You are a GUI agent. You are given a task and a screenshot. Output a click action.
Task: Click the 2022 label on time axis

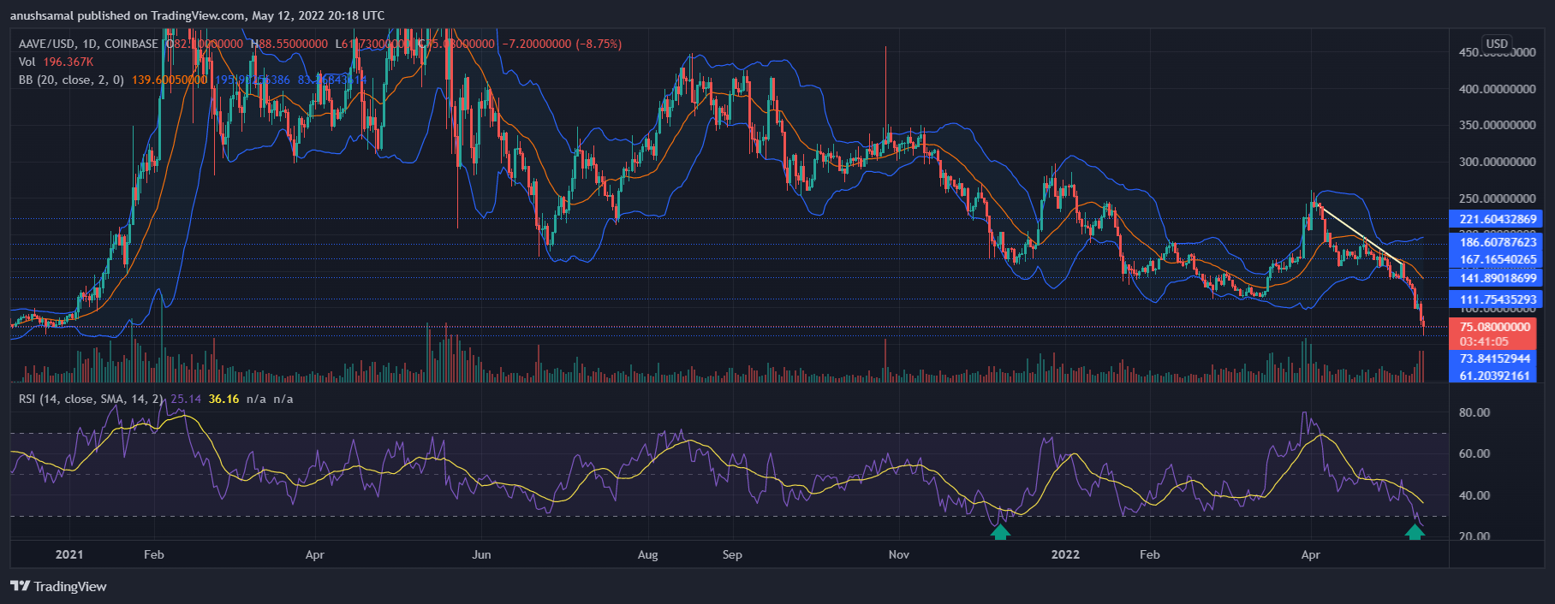click(1065, 554)
